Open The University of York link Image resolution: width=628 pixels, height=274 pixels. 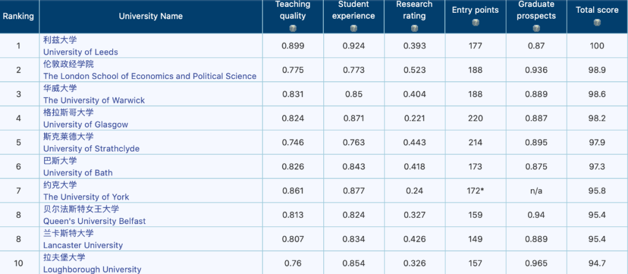86,197
